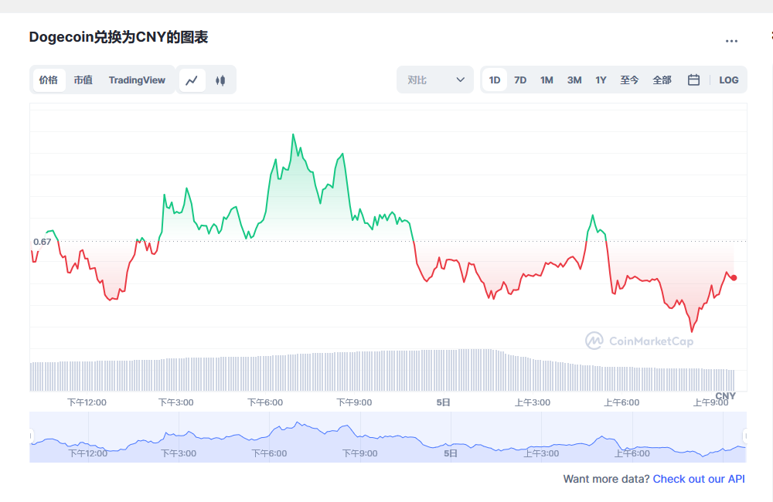Screen dimensions: 773x502
Task: Choose the 全部 all-time range
Action: tap(662, 80)
